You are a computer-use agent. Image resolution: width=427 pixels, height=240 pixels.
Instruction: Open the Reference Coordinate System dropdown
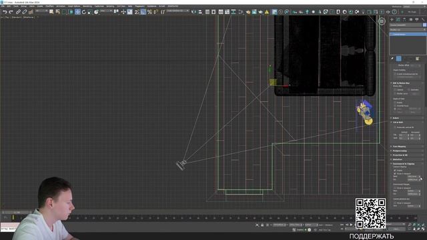106,11
